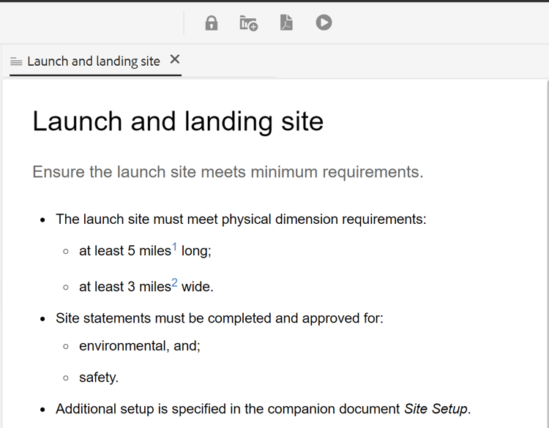Screen dimensions: 549x428
Task: Click the 'safety.' sub-item
Action: [x=99, y=378]
